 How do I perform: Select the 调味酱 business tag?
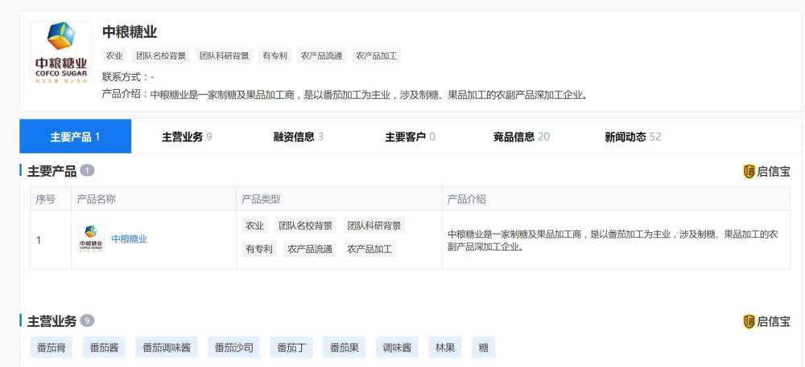397,348
